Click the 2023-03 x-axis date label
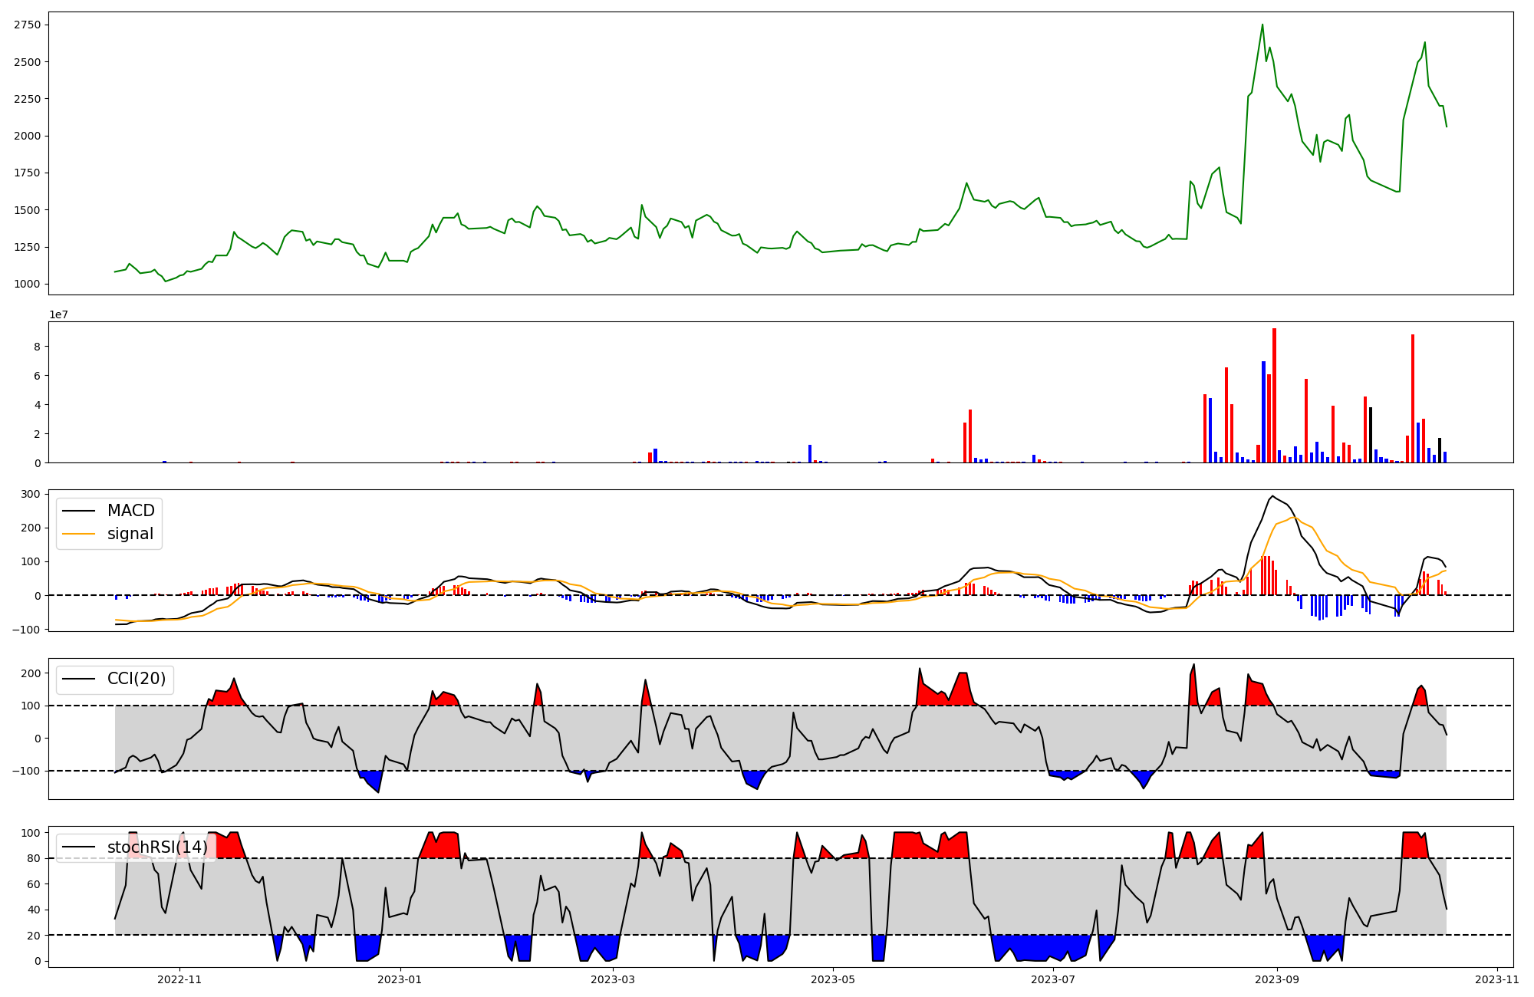 614,979
